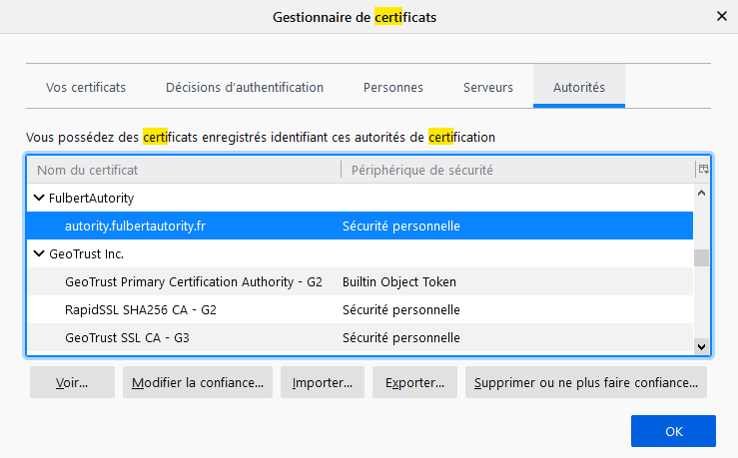Screen dimensions: 738x458
Task: Collapse the GeoTrust Inc. tree group
Action: pos(39,254)
